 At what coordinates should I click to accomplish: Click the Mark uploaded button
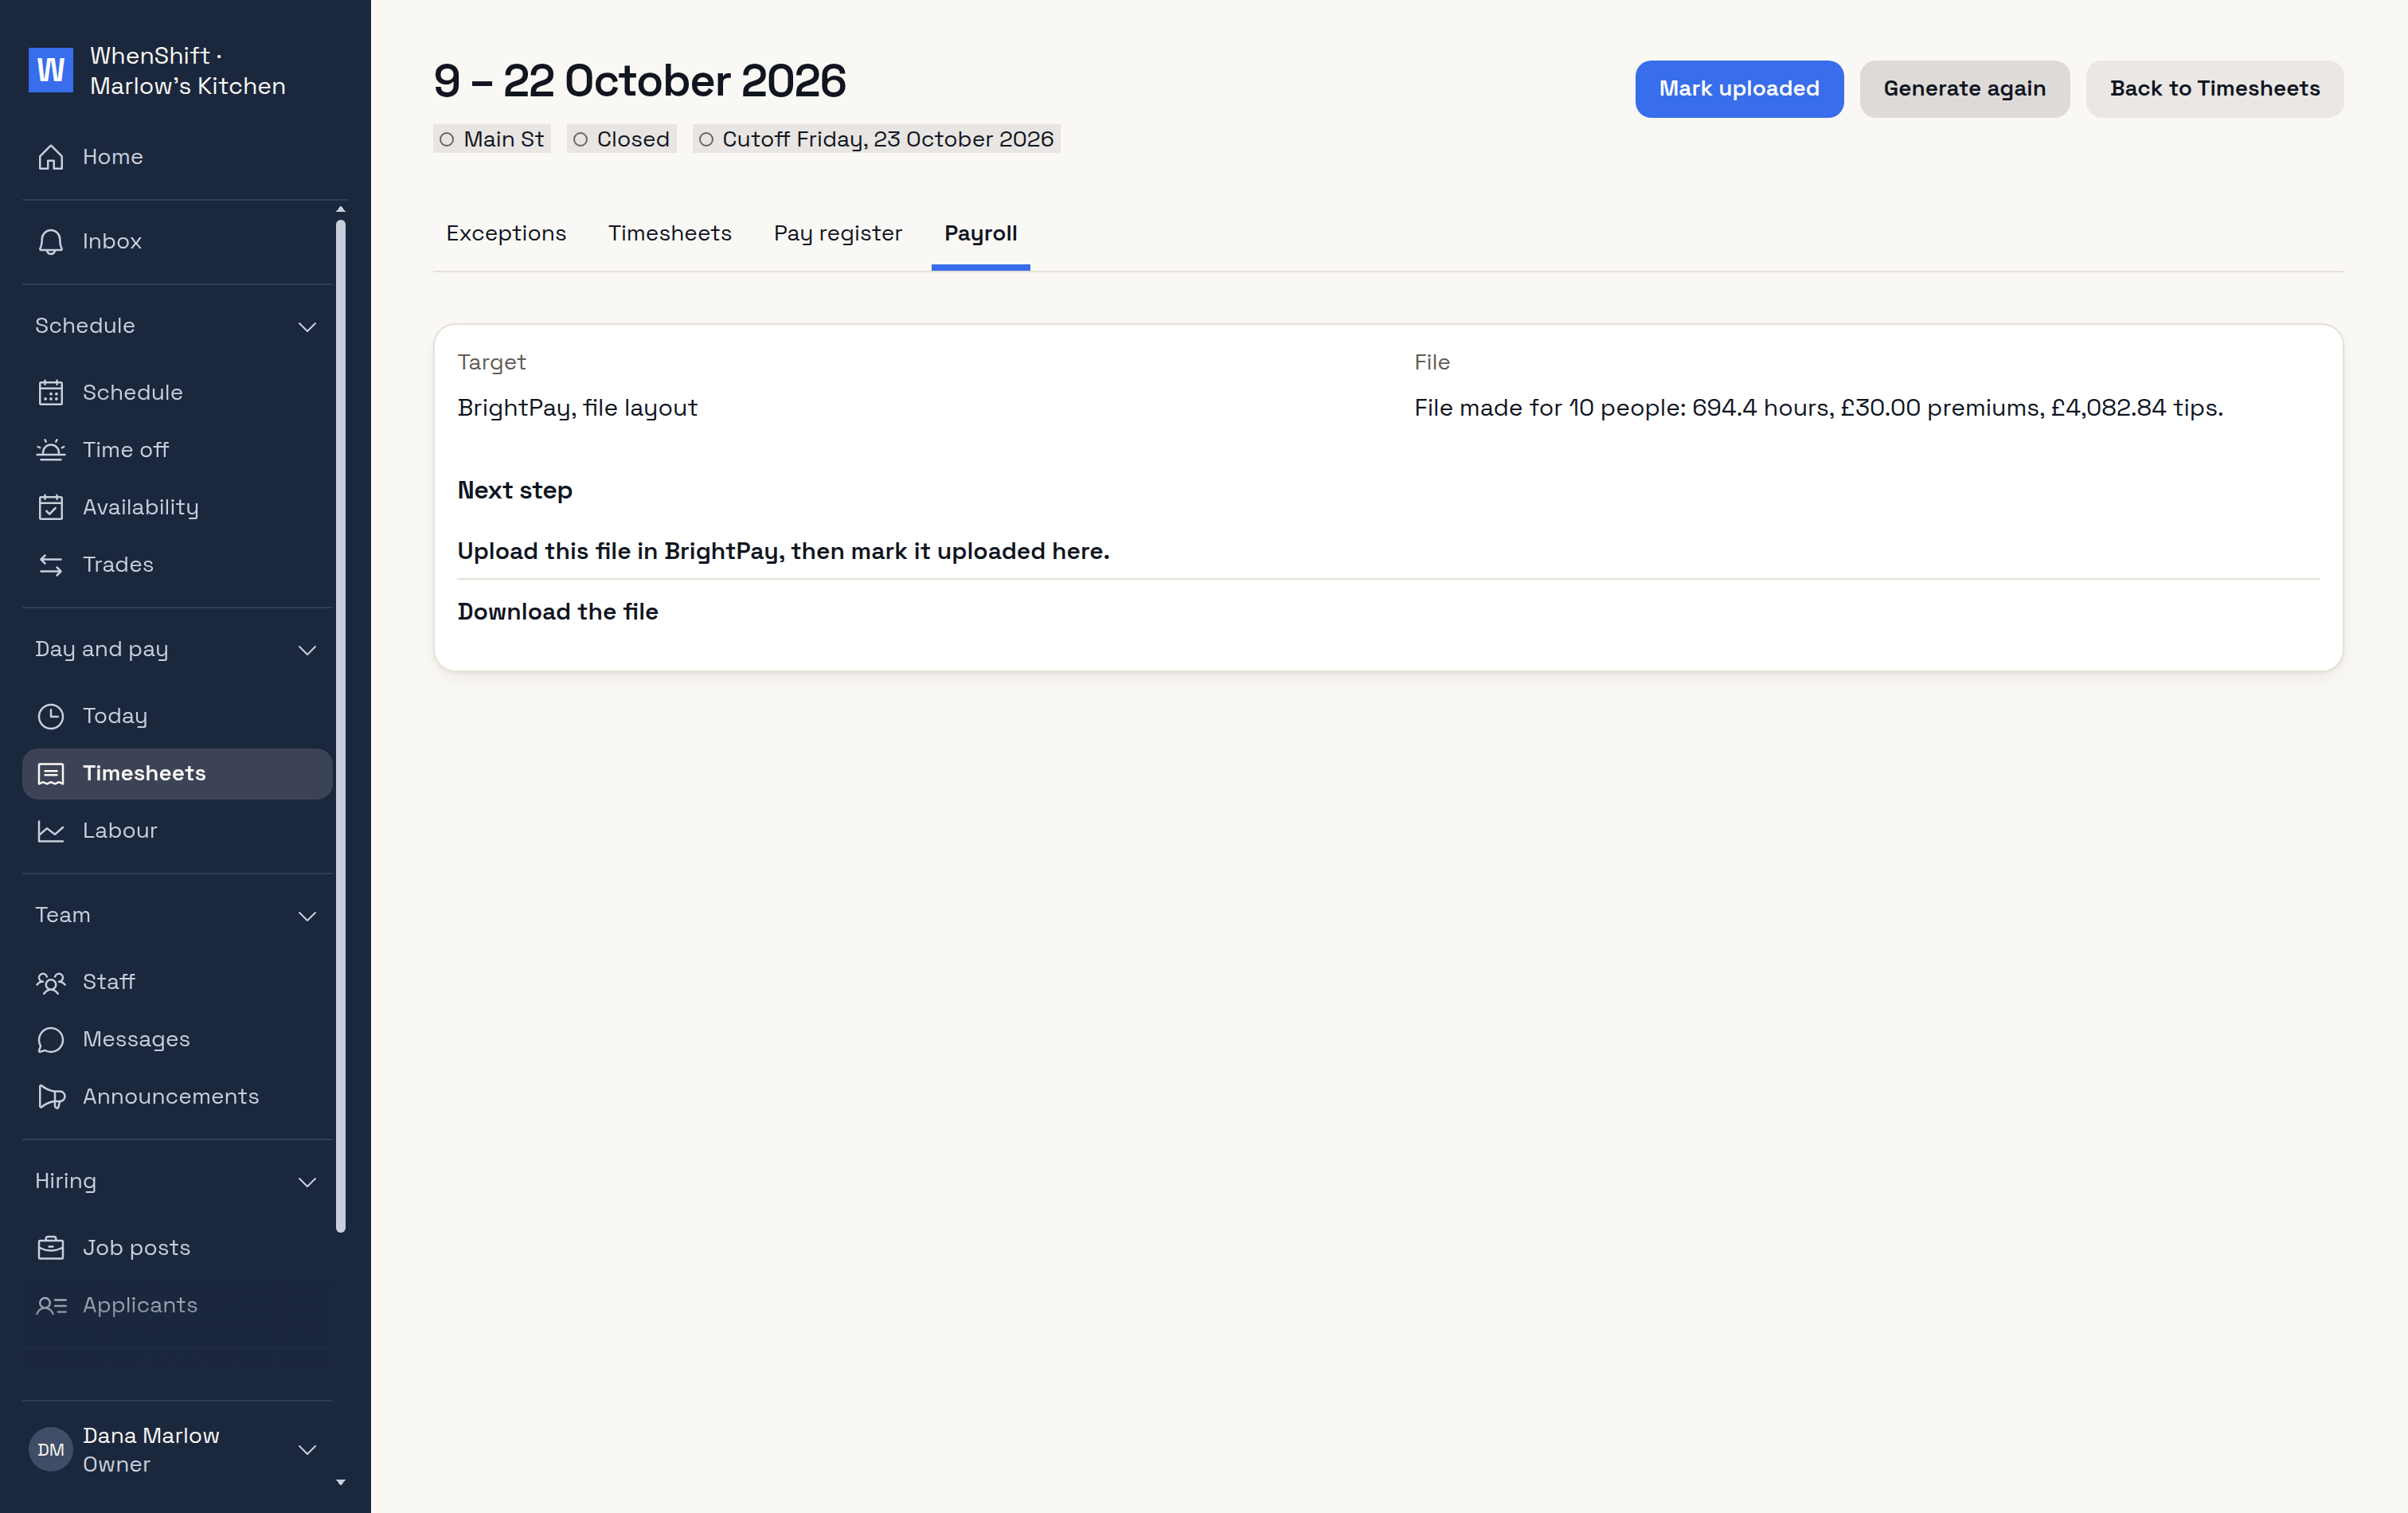[x=1739, y=89]
